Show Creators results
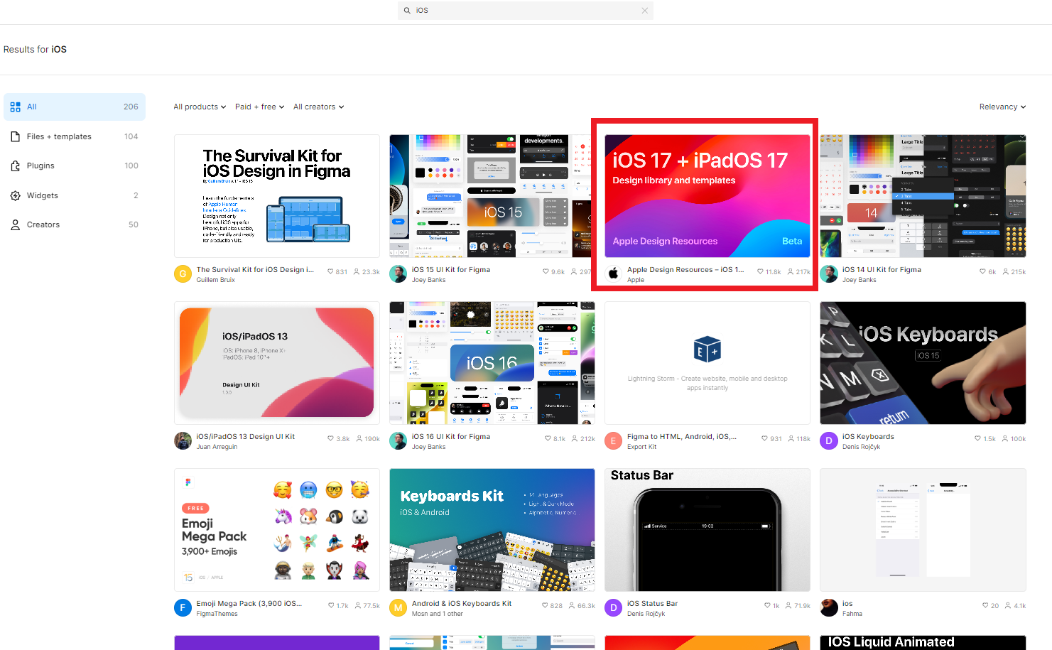The image size is (1052, 650). point(75,224)
